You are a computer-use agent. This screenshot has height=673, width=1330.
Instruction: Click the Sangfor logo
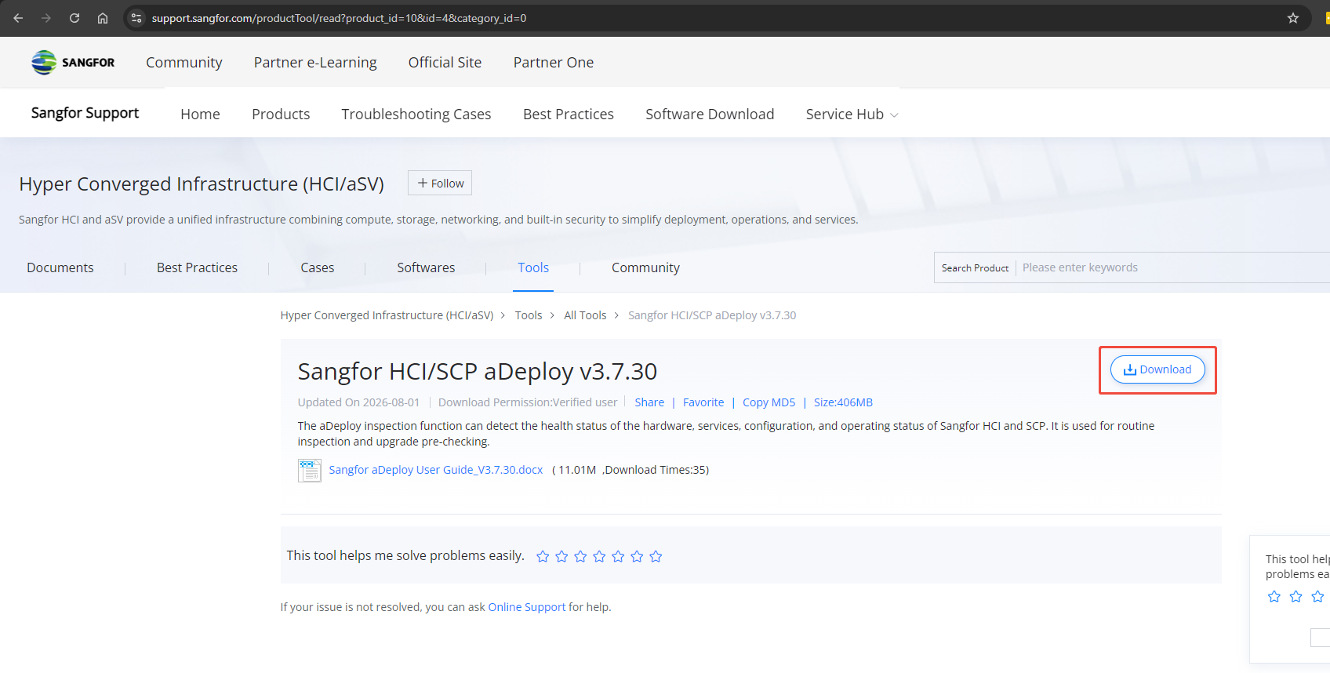pos(73,63)
